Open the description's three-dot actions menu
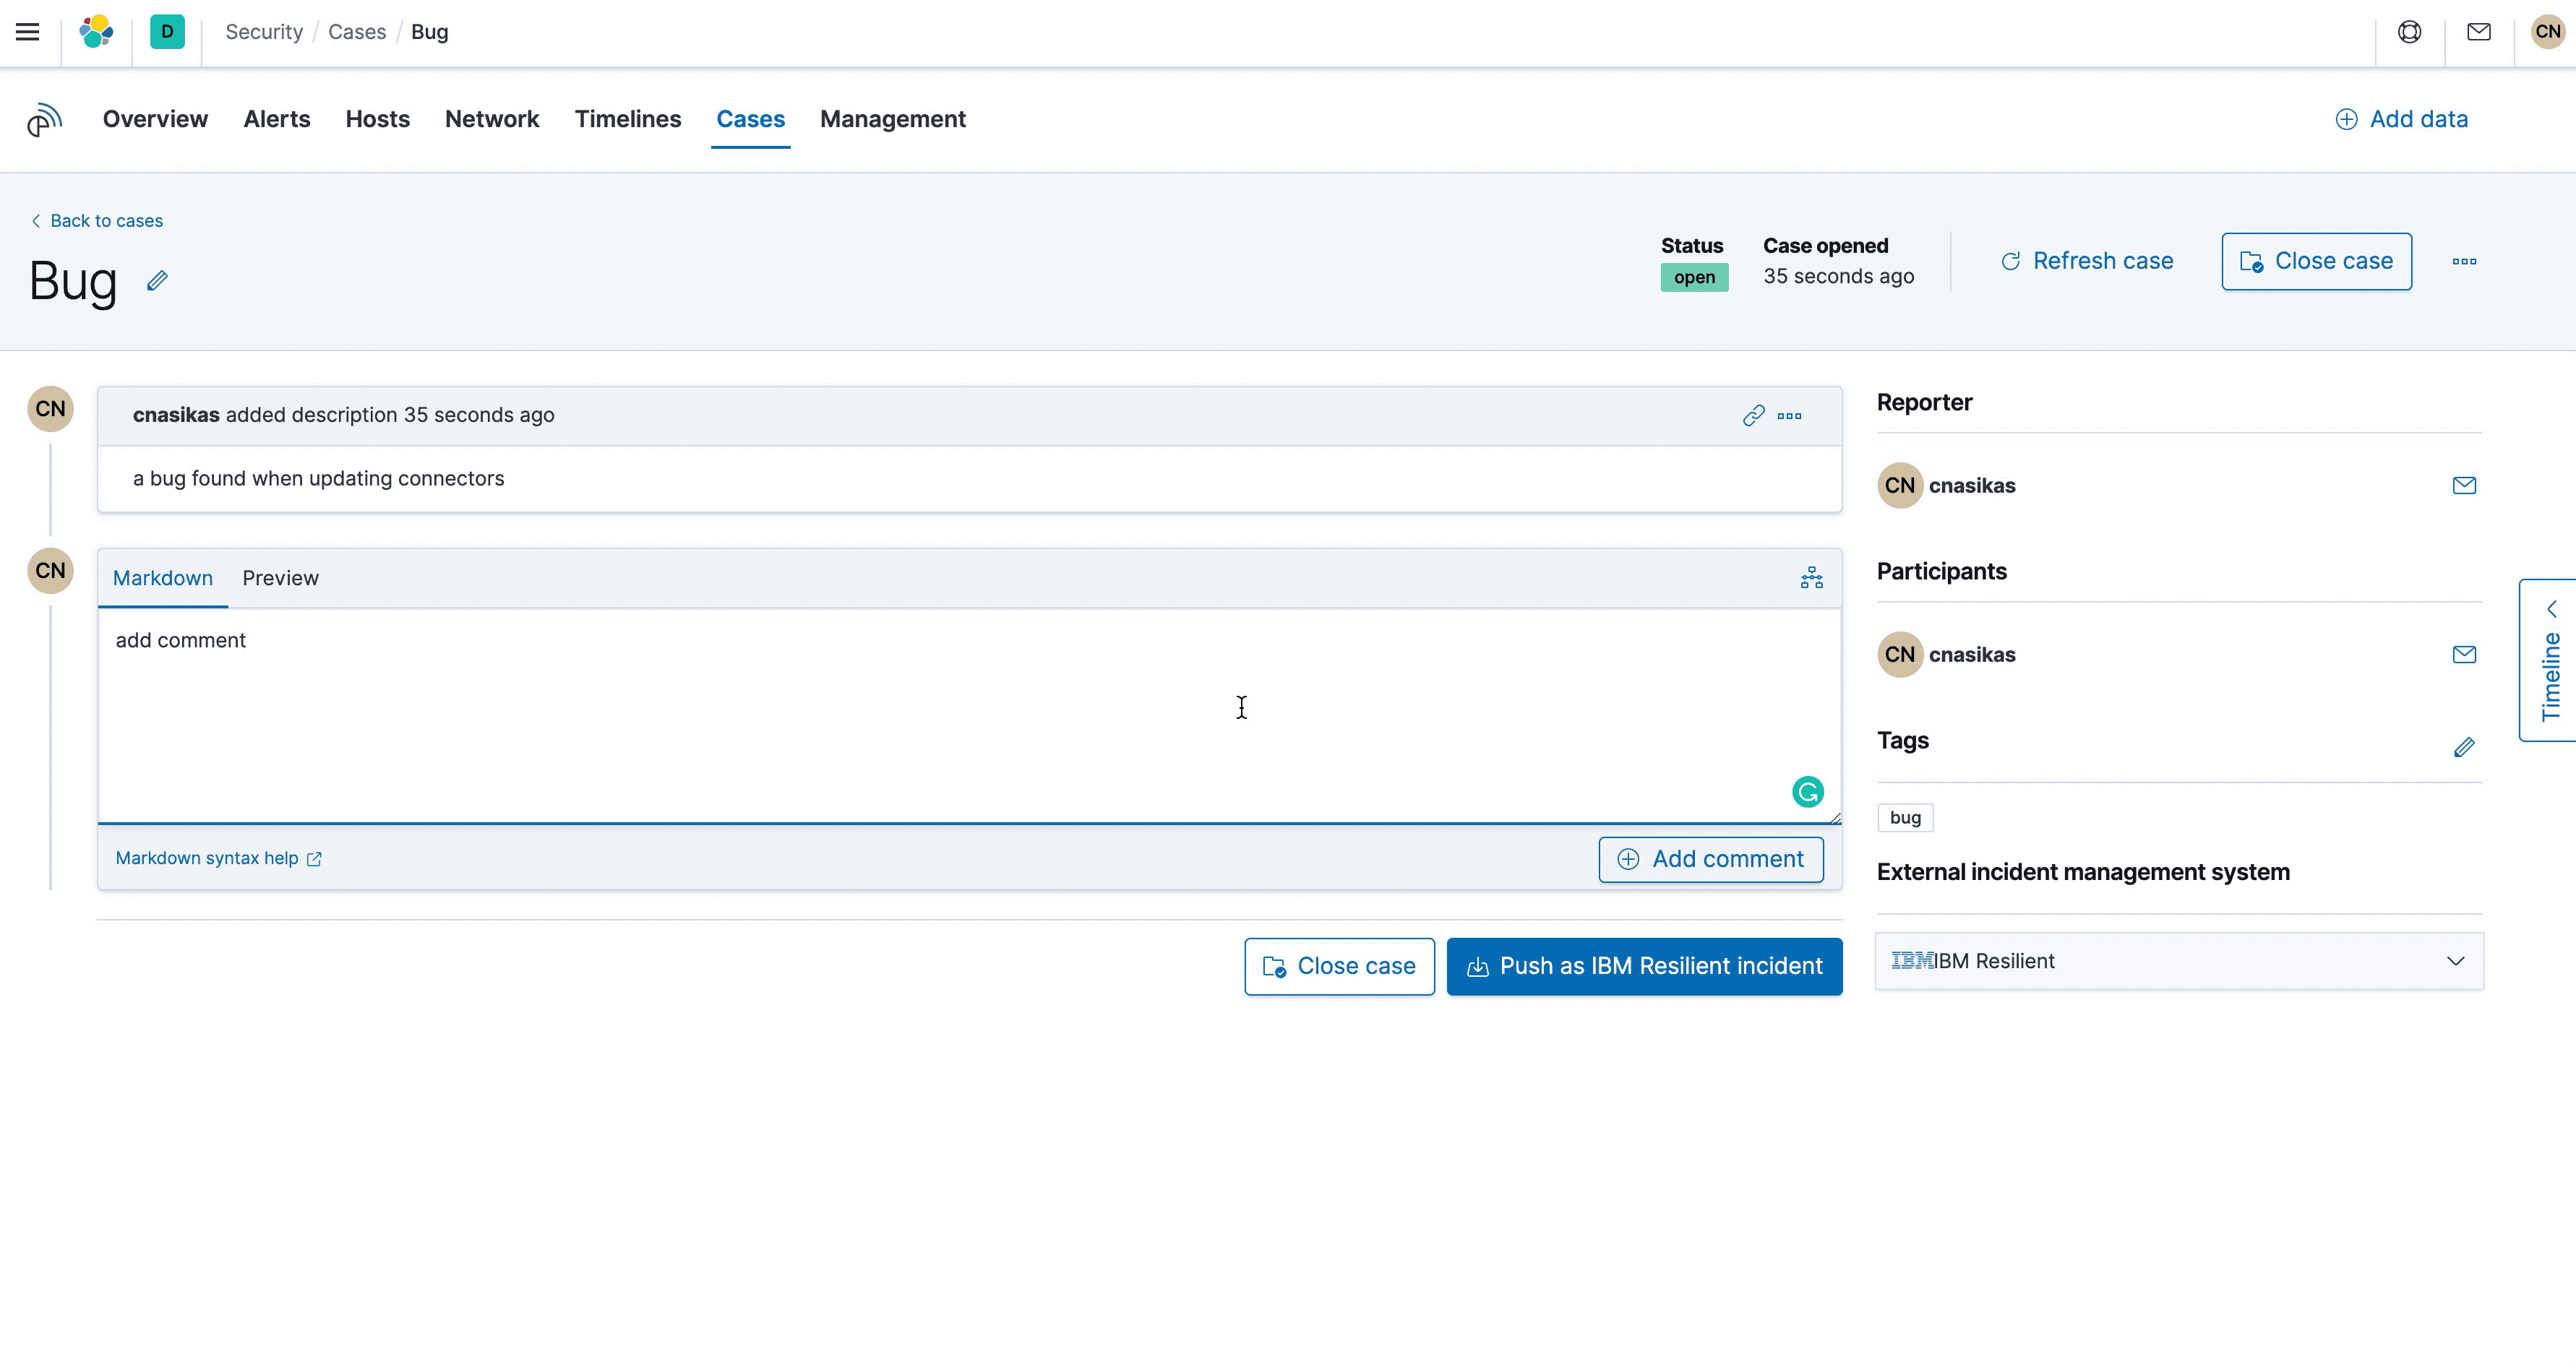This screenshot has width=2576, height=1367. (x=1790, y=415)
